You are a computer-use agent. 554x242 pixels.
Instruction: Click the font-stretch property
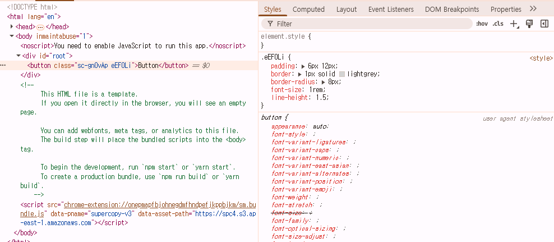[292, 205]
